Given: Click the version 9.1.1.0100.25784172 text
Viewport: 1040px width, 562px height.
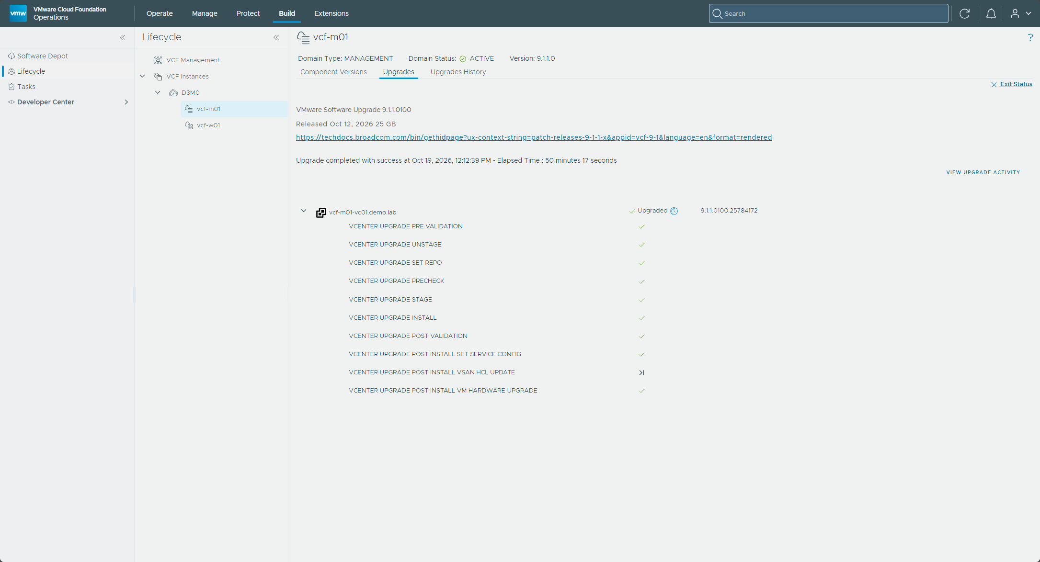Looking at the screenshot, I should tap(729, 211).
